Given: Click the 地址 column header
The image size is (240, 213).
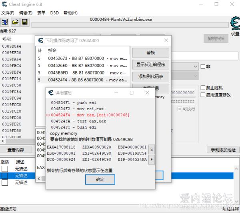Looking at the screenshot, I should tap(7, 39).
